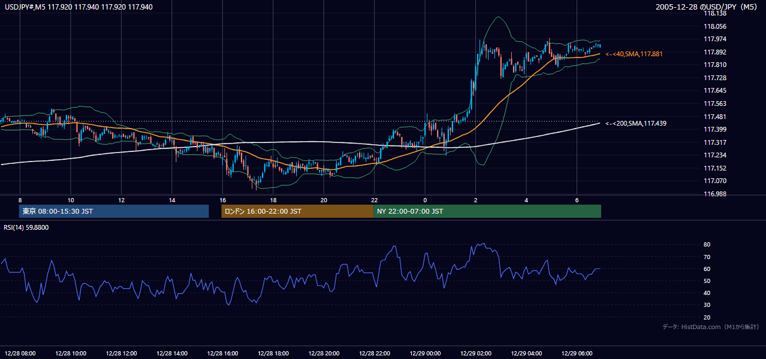Viewport: 766px width, 359px height.
Task: Click bottom time label 12/28 16:00
Action: tap(222, 353)
